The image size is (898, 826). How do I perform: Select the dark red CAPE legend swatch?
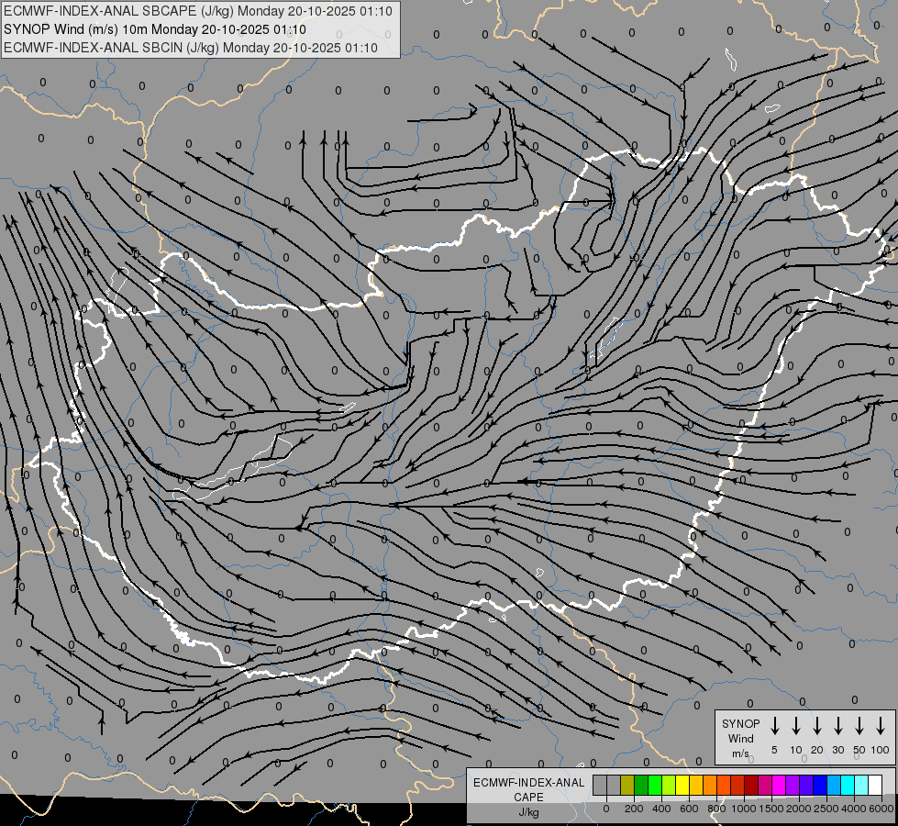(x=751, y=785)
